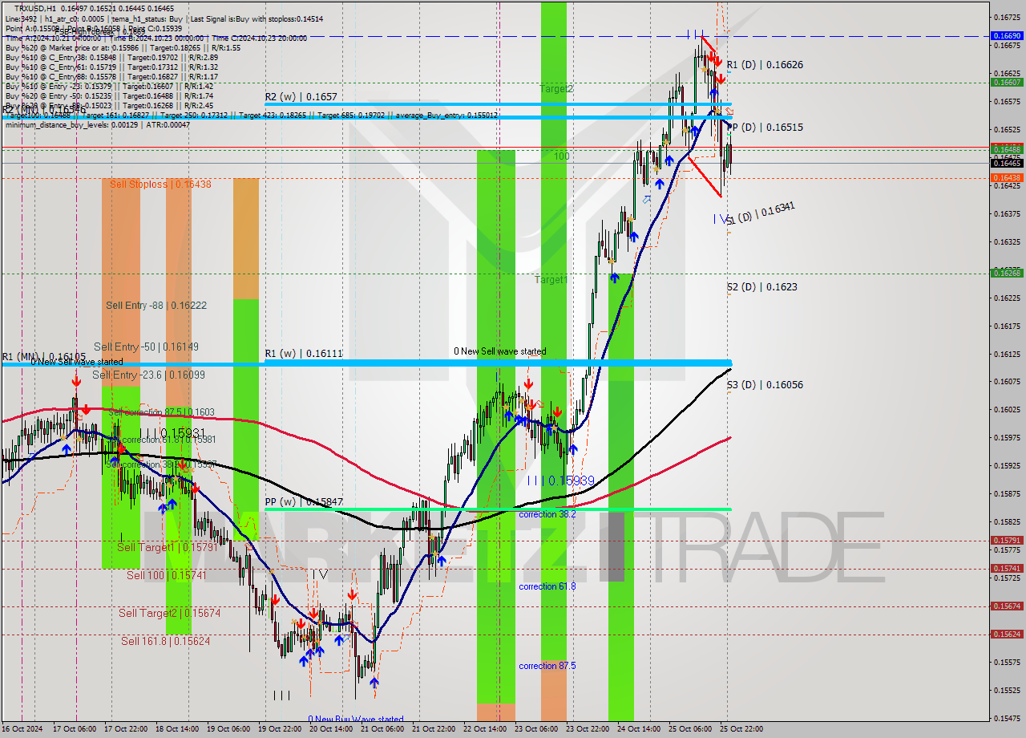Select the R1 (w) | 0.16111 label

304,353
